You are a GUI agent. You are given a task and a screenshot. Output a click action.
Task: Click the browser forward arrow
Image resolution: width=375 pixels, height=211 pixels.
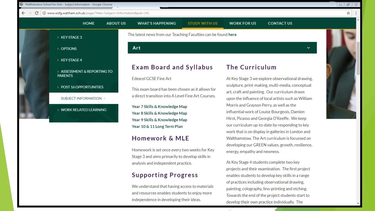[x=30, y=13]
